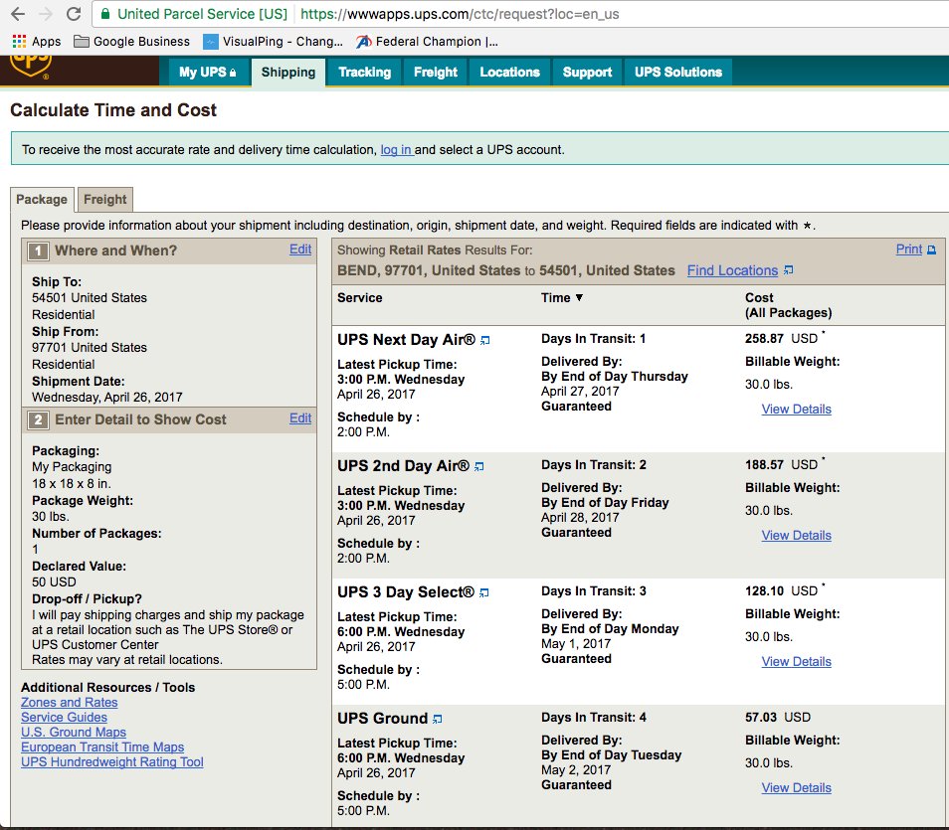Sort by Time column arrow
Image resolution: width=949 pixels, height=830 pixels.
tap(579, 297)
